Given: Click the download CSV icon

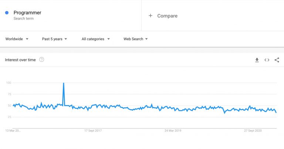Looking at the screenshot, I should [257, 60].
